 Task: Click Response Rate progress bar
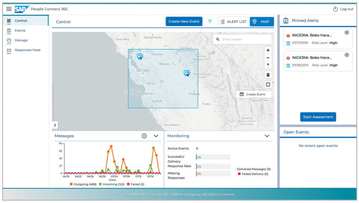tap(213, 166)
